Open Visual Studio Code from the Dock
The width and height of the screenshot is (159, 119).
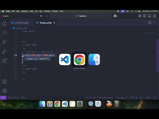coord(65,104)
